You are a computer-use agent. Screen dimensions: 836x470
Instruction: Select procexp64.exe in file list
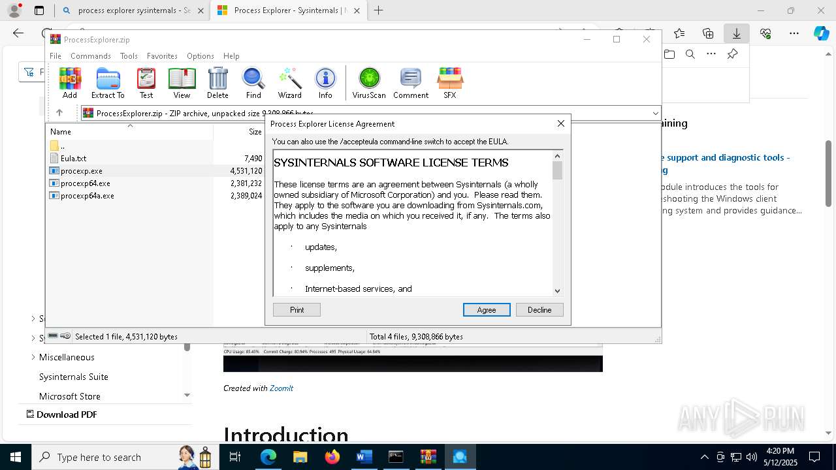click(x=86, y=183)
